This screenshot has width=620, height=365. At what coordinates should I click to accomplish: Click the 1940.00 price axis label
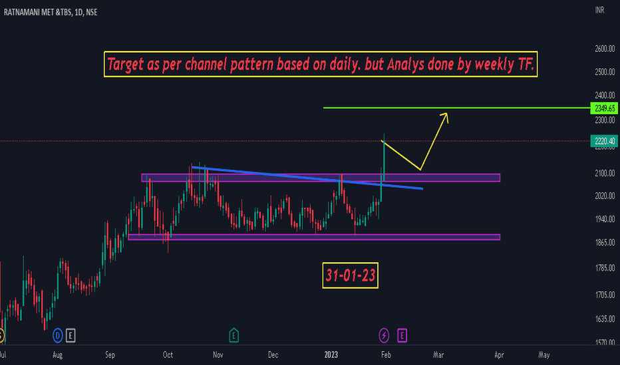pos(605,219)
